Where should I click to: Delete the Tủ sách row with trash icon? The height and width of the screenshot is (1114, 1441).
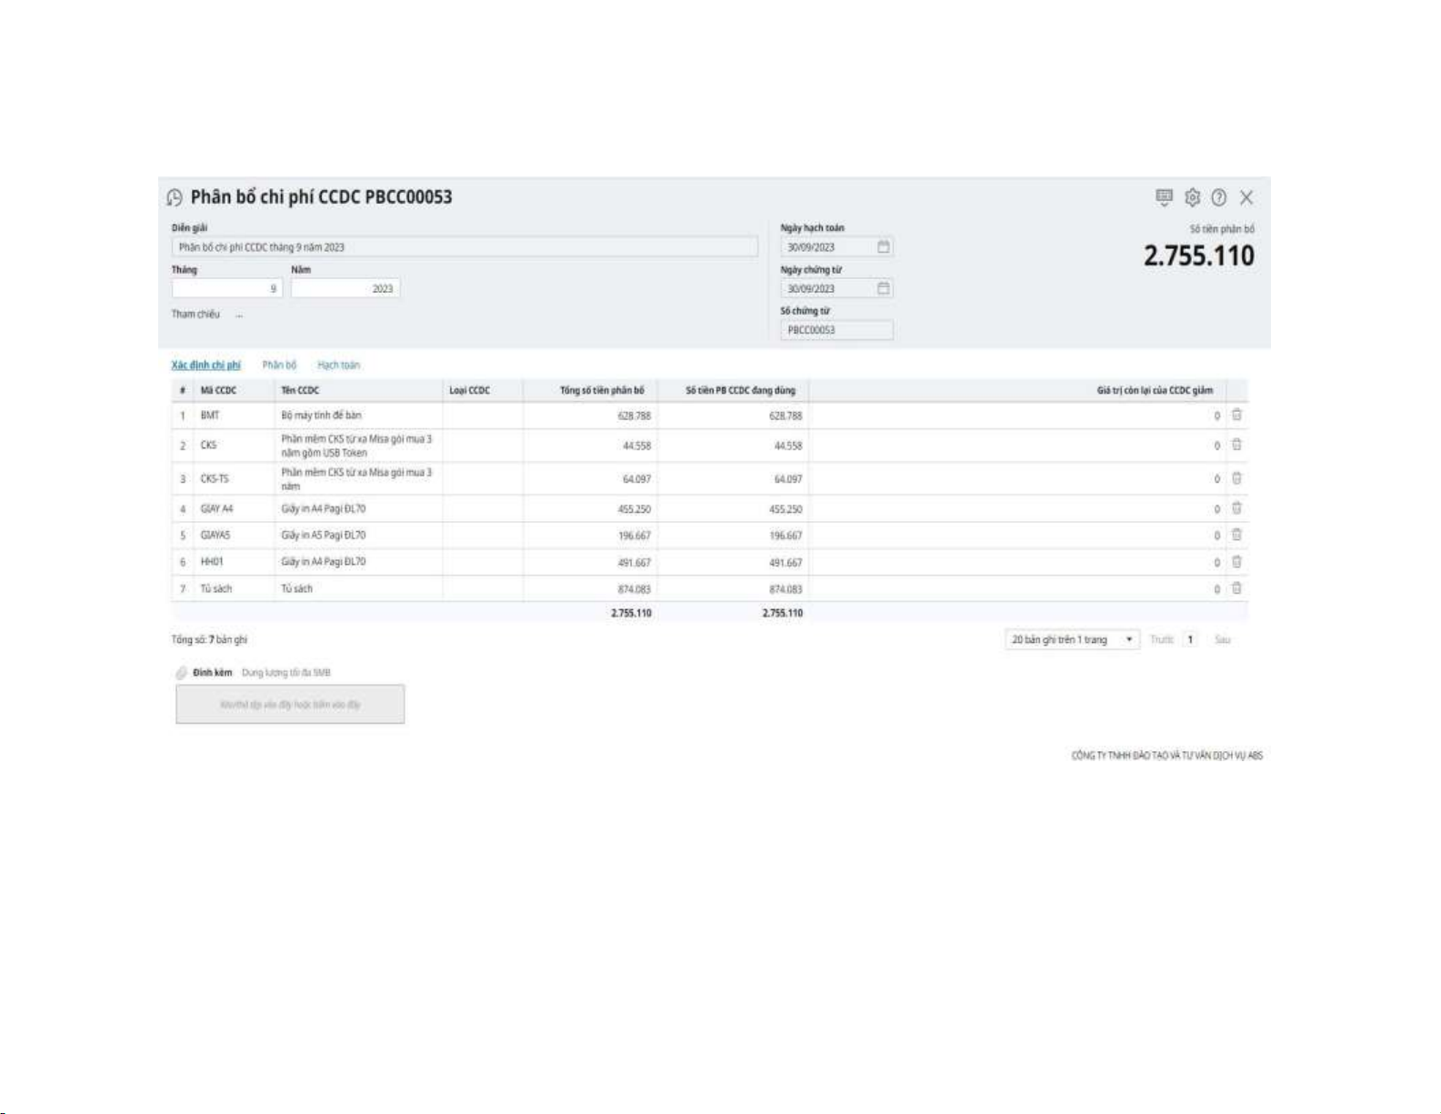click(x=1236, y=588)
